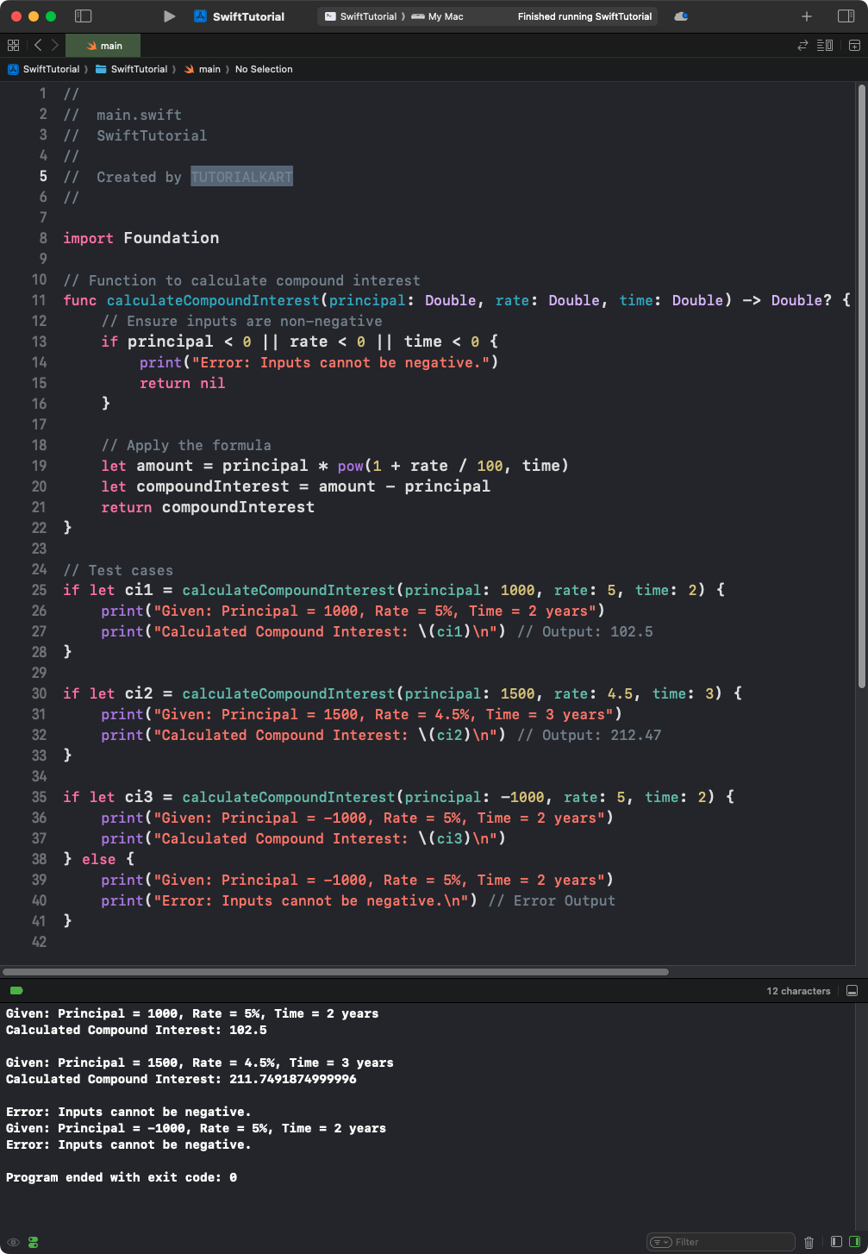Image resolution: width=868 pixels, height=1254 pixels.
Task: Clear the console using the trash icon
Action: (x=808, y=1242)
